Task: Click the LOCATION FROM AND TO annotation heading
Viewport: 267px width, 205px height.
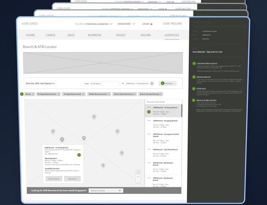Action: (x=207, y=64)
